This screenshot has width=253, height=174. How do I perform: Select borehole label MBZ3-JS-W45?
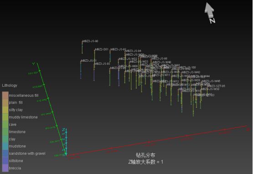(211, 81)
